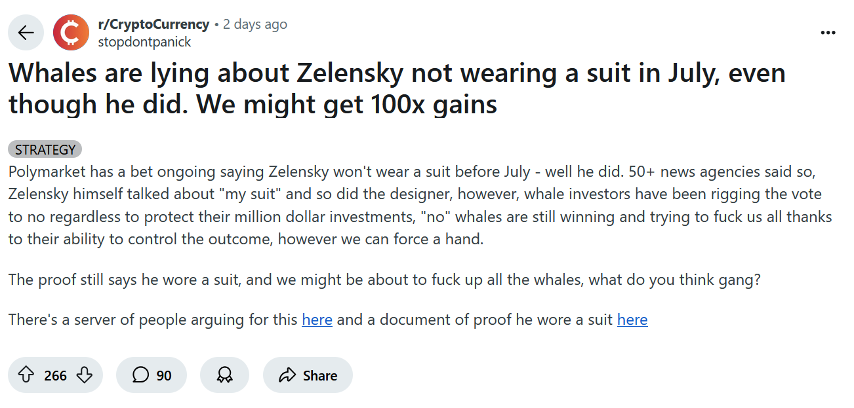The width and height of the screenshot is (854, 408).
Task: Click the text 'There's a server of people'
Action: 153,320
